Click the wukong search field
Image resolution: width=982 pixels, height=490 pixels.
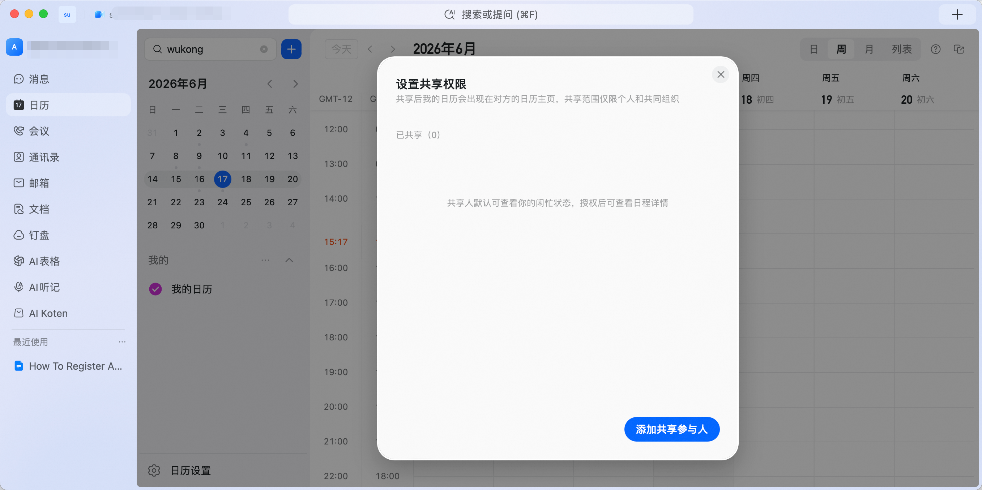pos(210,49)
